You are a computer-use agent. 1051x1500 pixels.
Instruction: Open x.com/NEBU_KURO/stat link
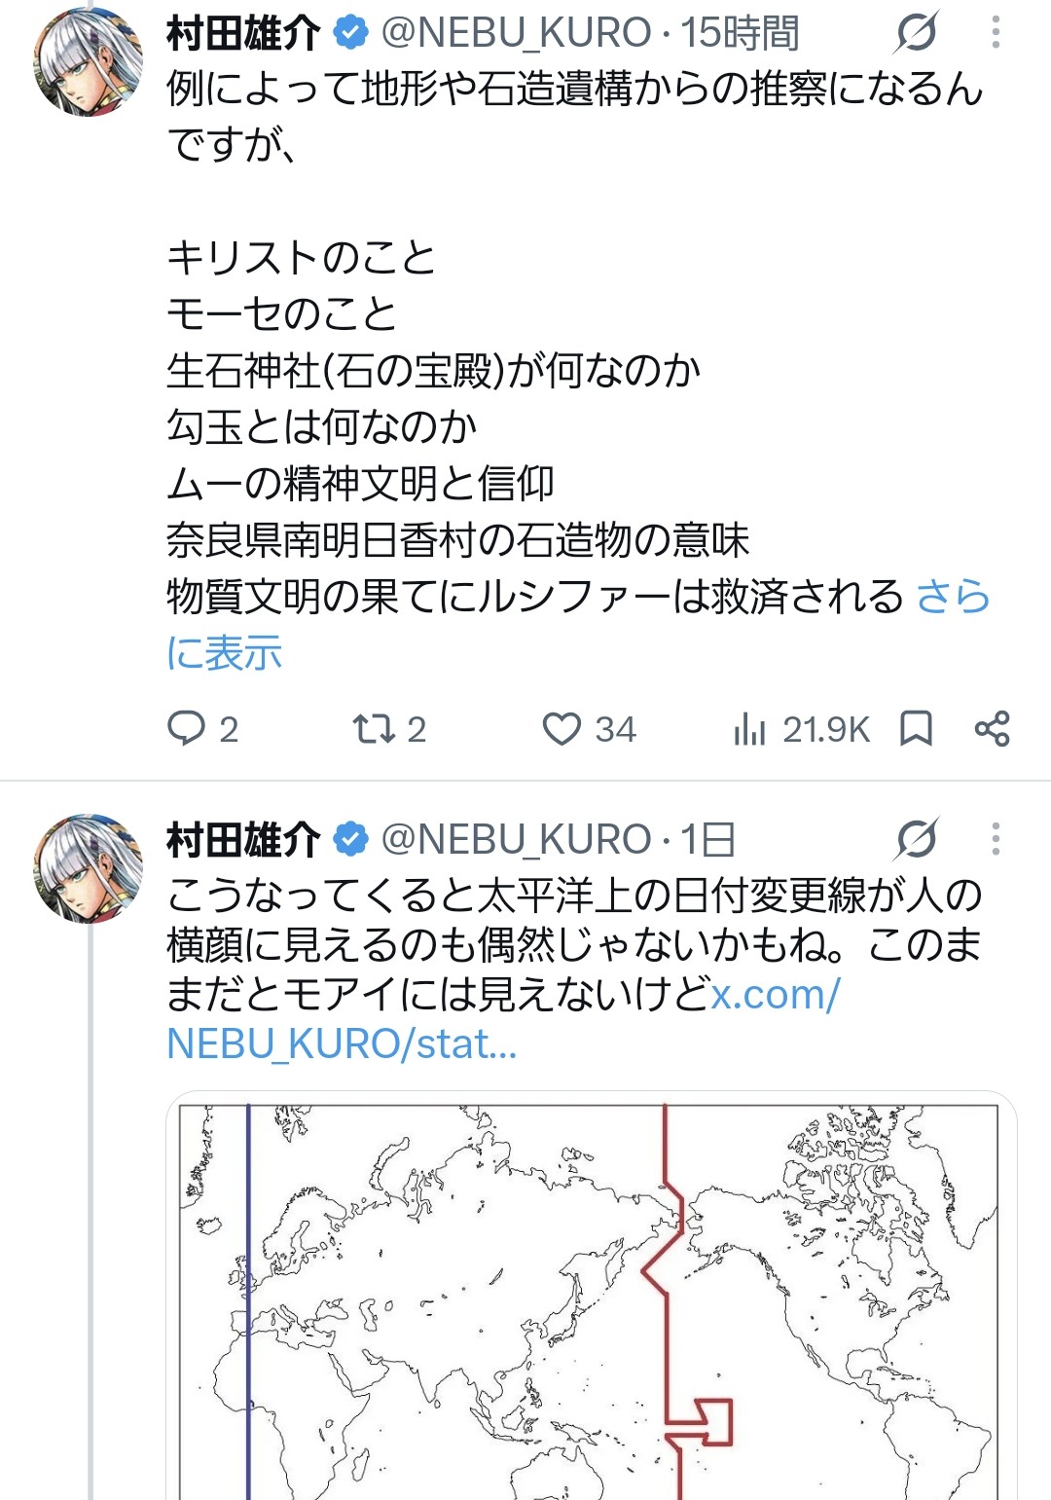click(502, 1019)
